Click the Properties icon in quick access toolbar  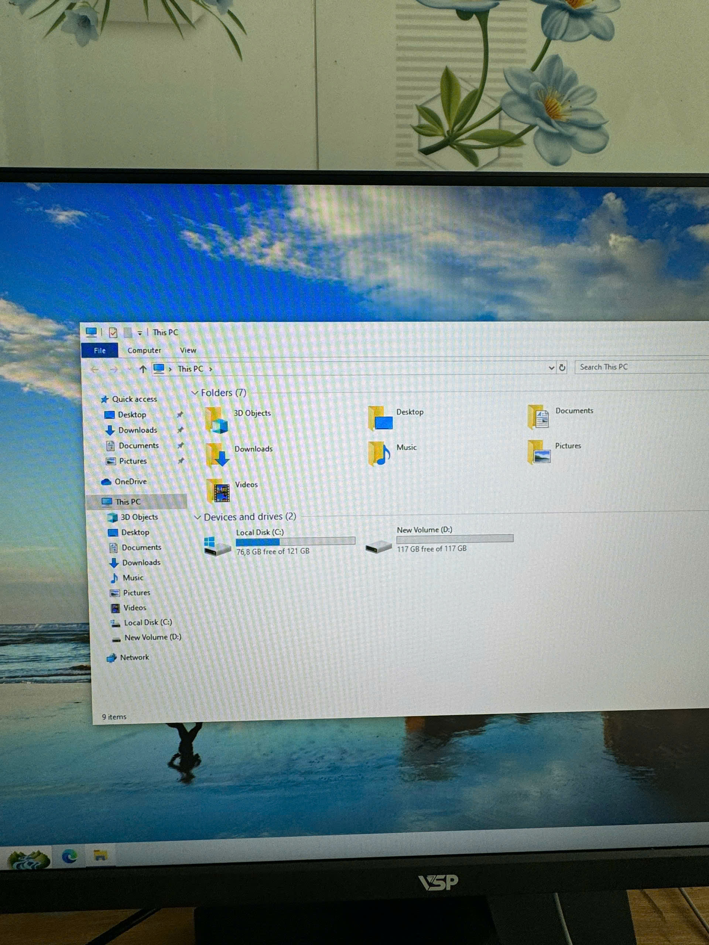pos(113,332)
